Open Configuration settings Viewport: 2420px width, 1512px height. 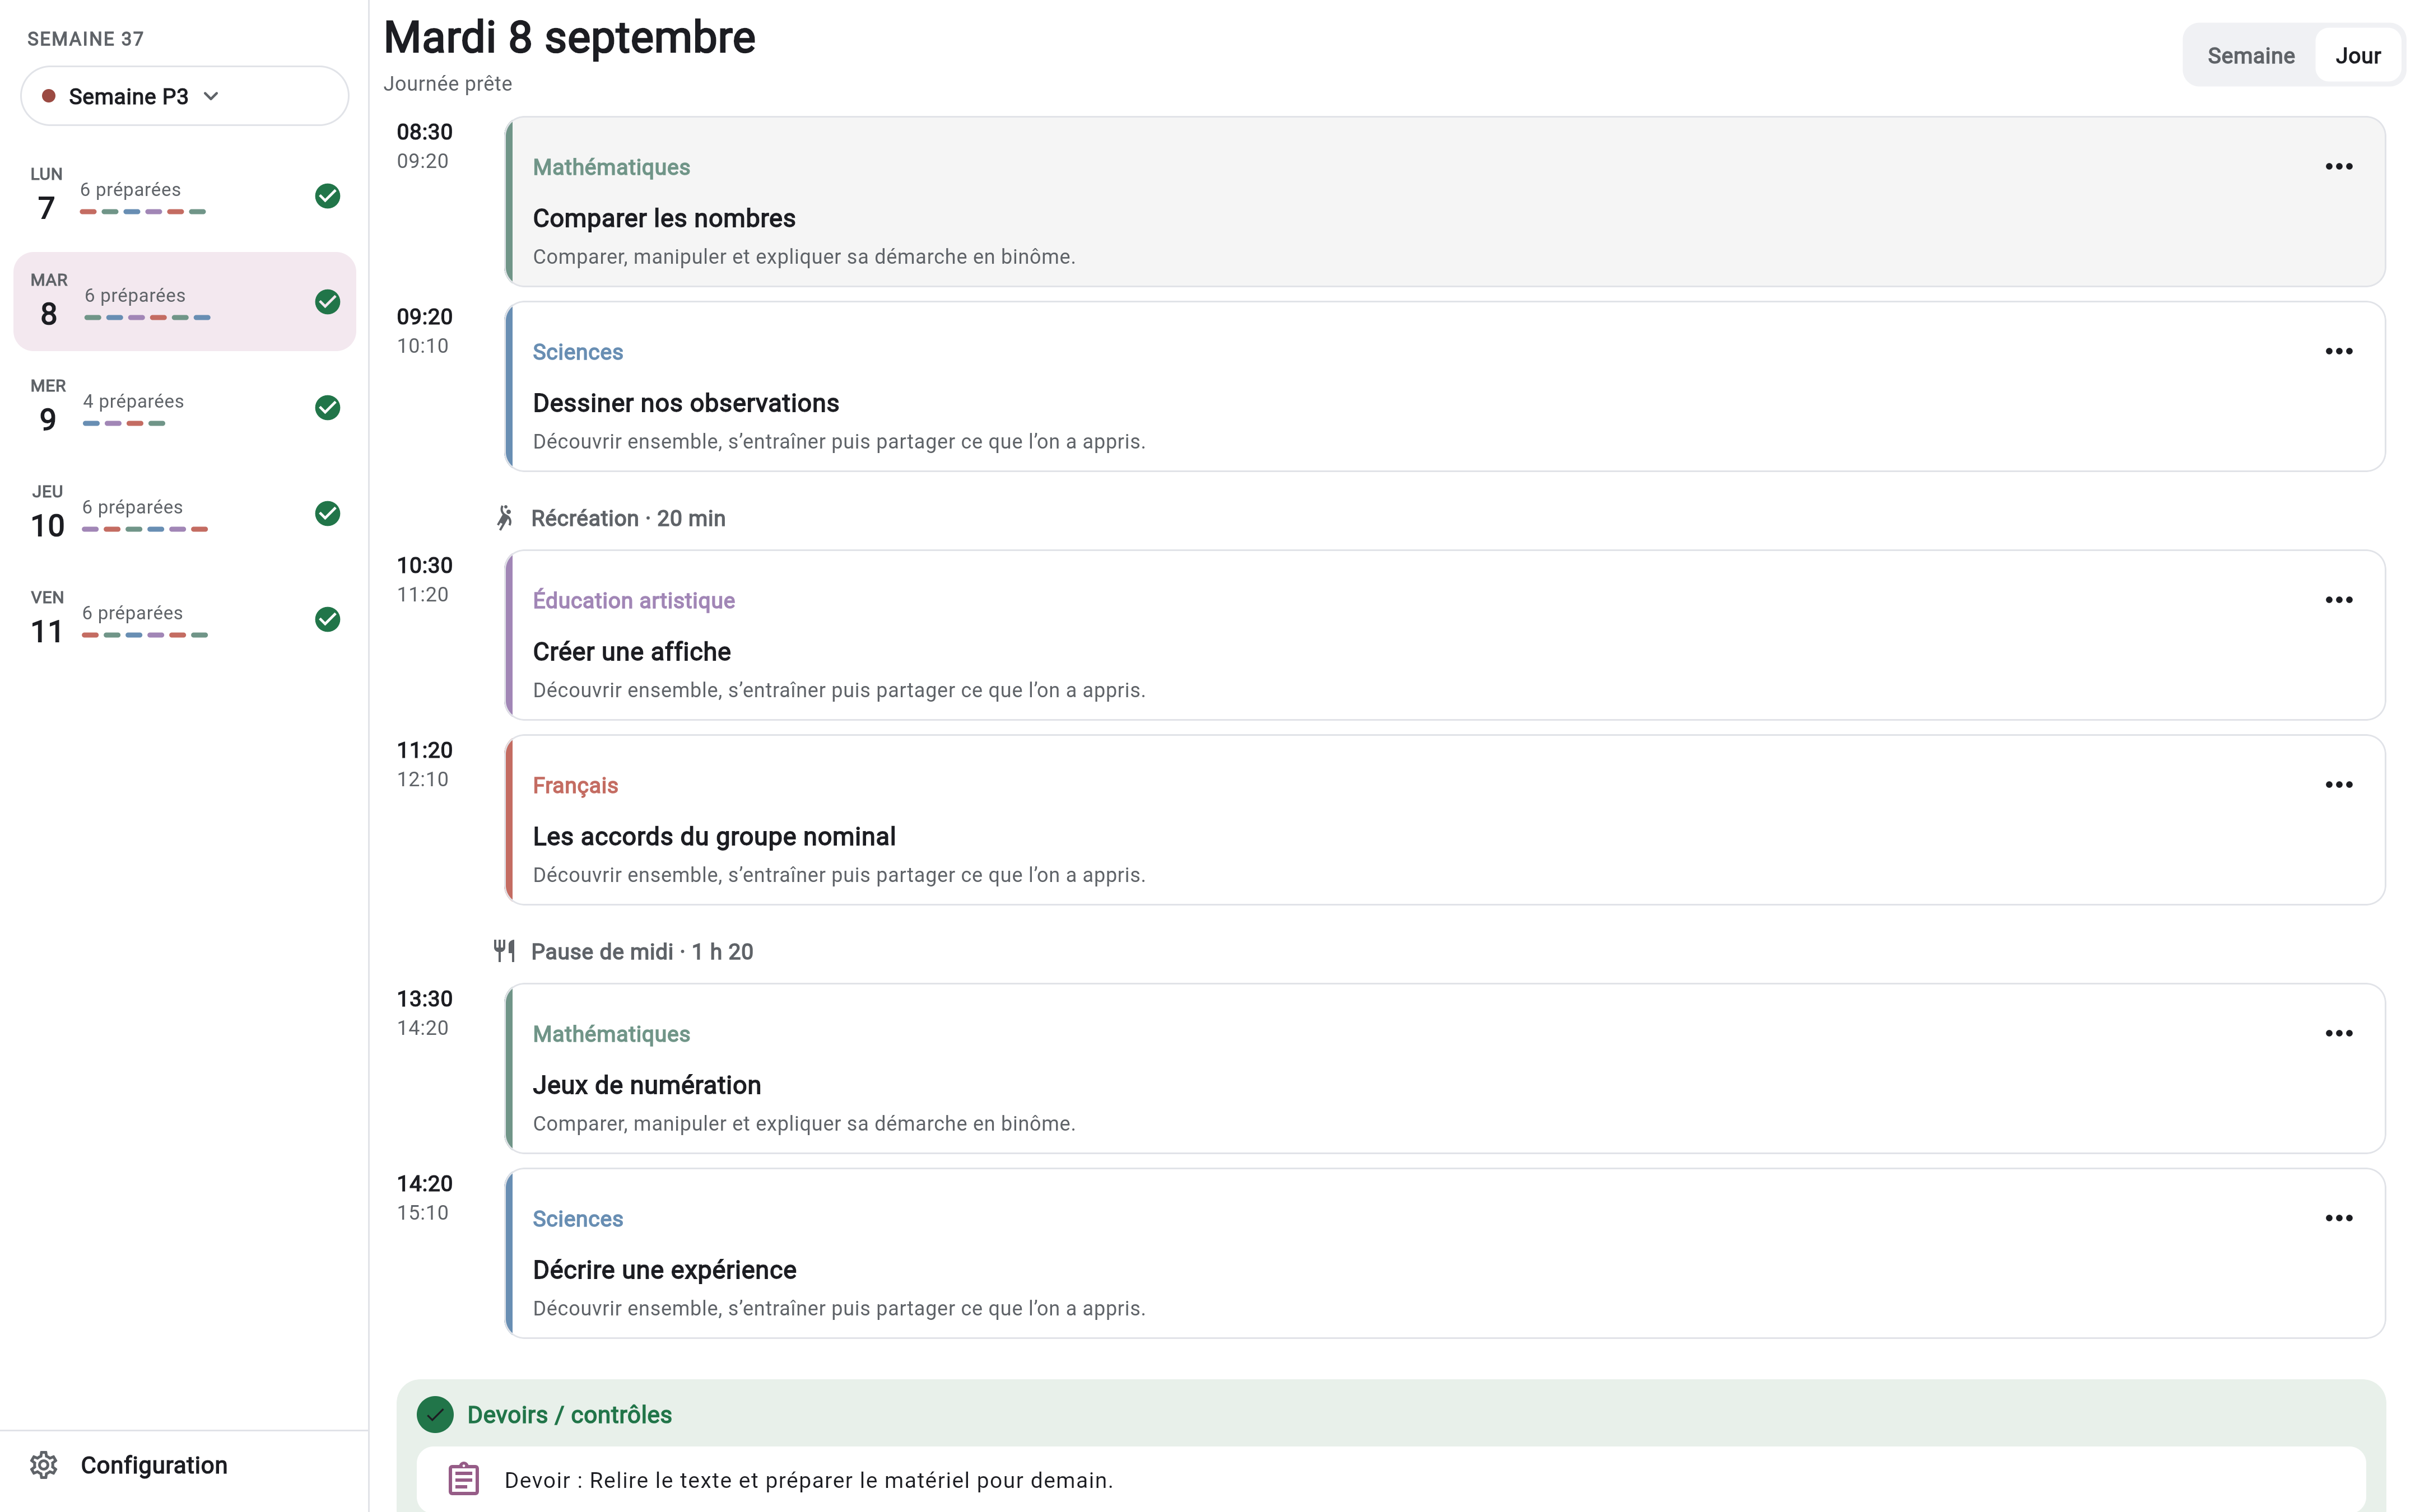pos(185,1465)
